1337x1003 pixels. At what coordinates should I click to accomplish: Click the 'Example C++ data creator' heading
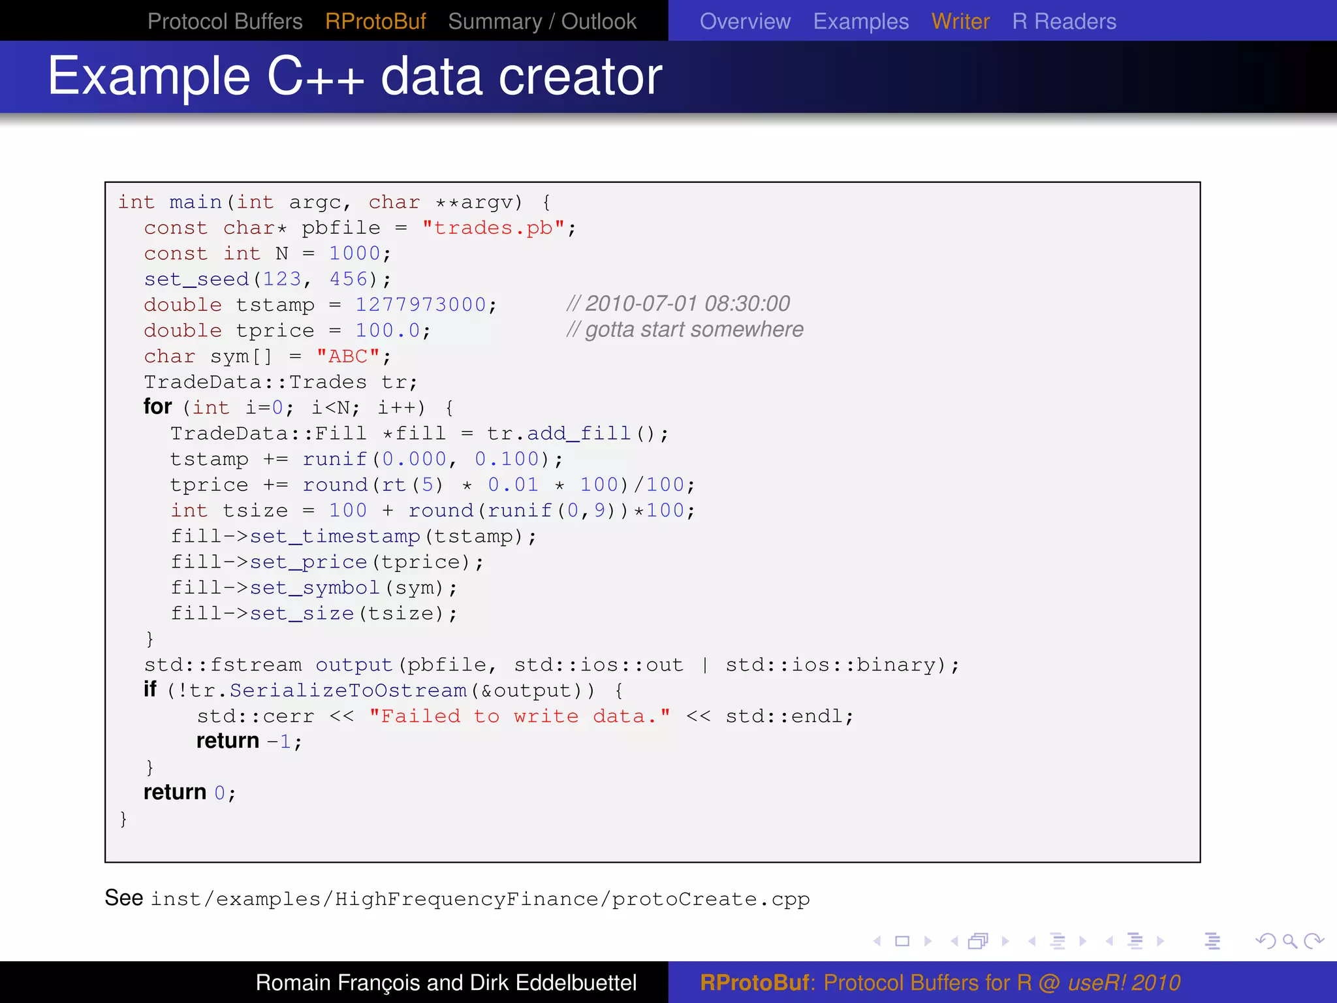pyautogui.click(x=355, y=76)
